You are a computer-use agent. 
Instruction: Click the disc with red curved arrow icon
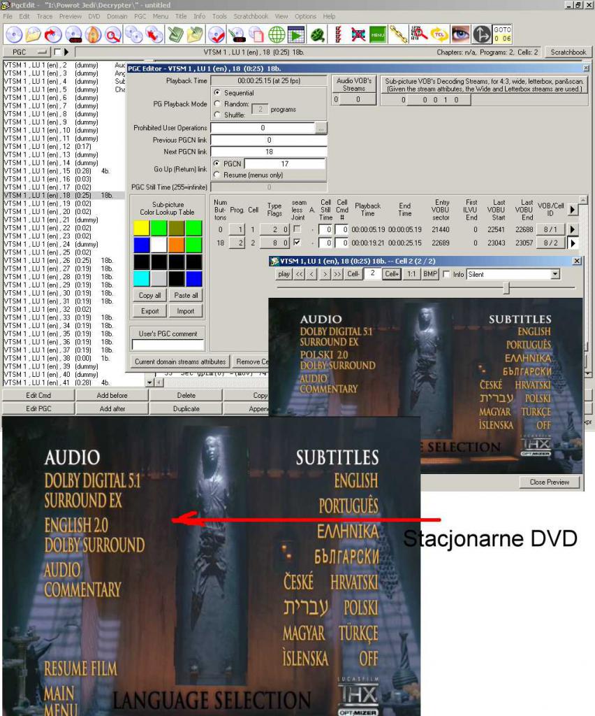tap(53, 35)
